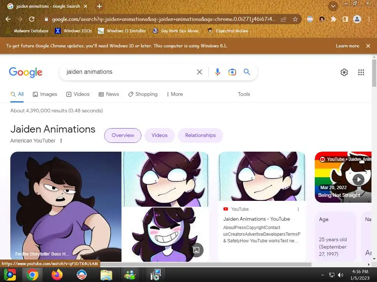Open the volume control in the tray

click(x=340, y=275)
